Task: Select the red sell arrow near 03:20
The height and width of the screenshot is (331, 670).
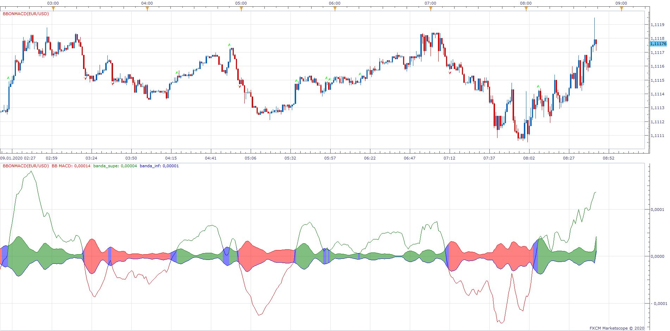Action: pos(86,78)
